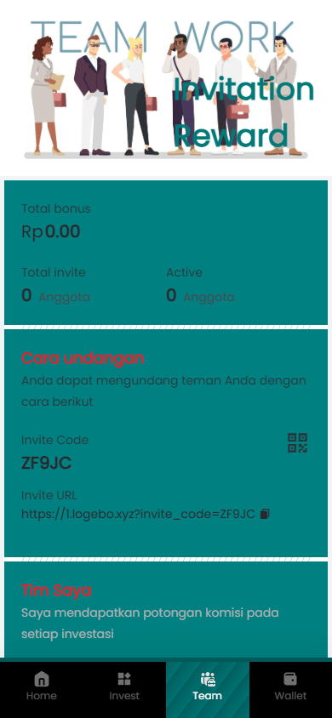
Task: Select the Team tab label
Action: pyautogui.click(x=208, y=696)
